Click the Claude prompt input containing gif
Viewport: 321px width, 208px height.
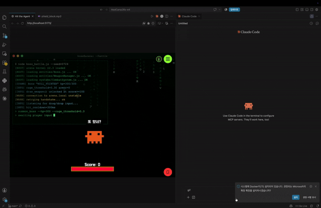click(x=210, y=190)
